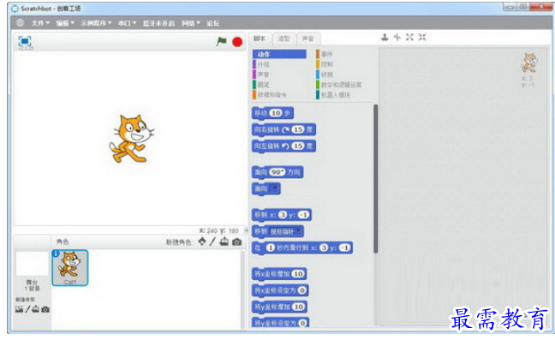
Task: Select the grow sprite tool
Action: click(x=409, y=37)
